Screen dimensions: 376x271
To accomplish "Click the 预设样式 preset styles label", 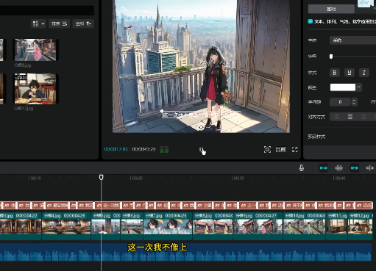I will pyautogui.click(x=316, y=137).
